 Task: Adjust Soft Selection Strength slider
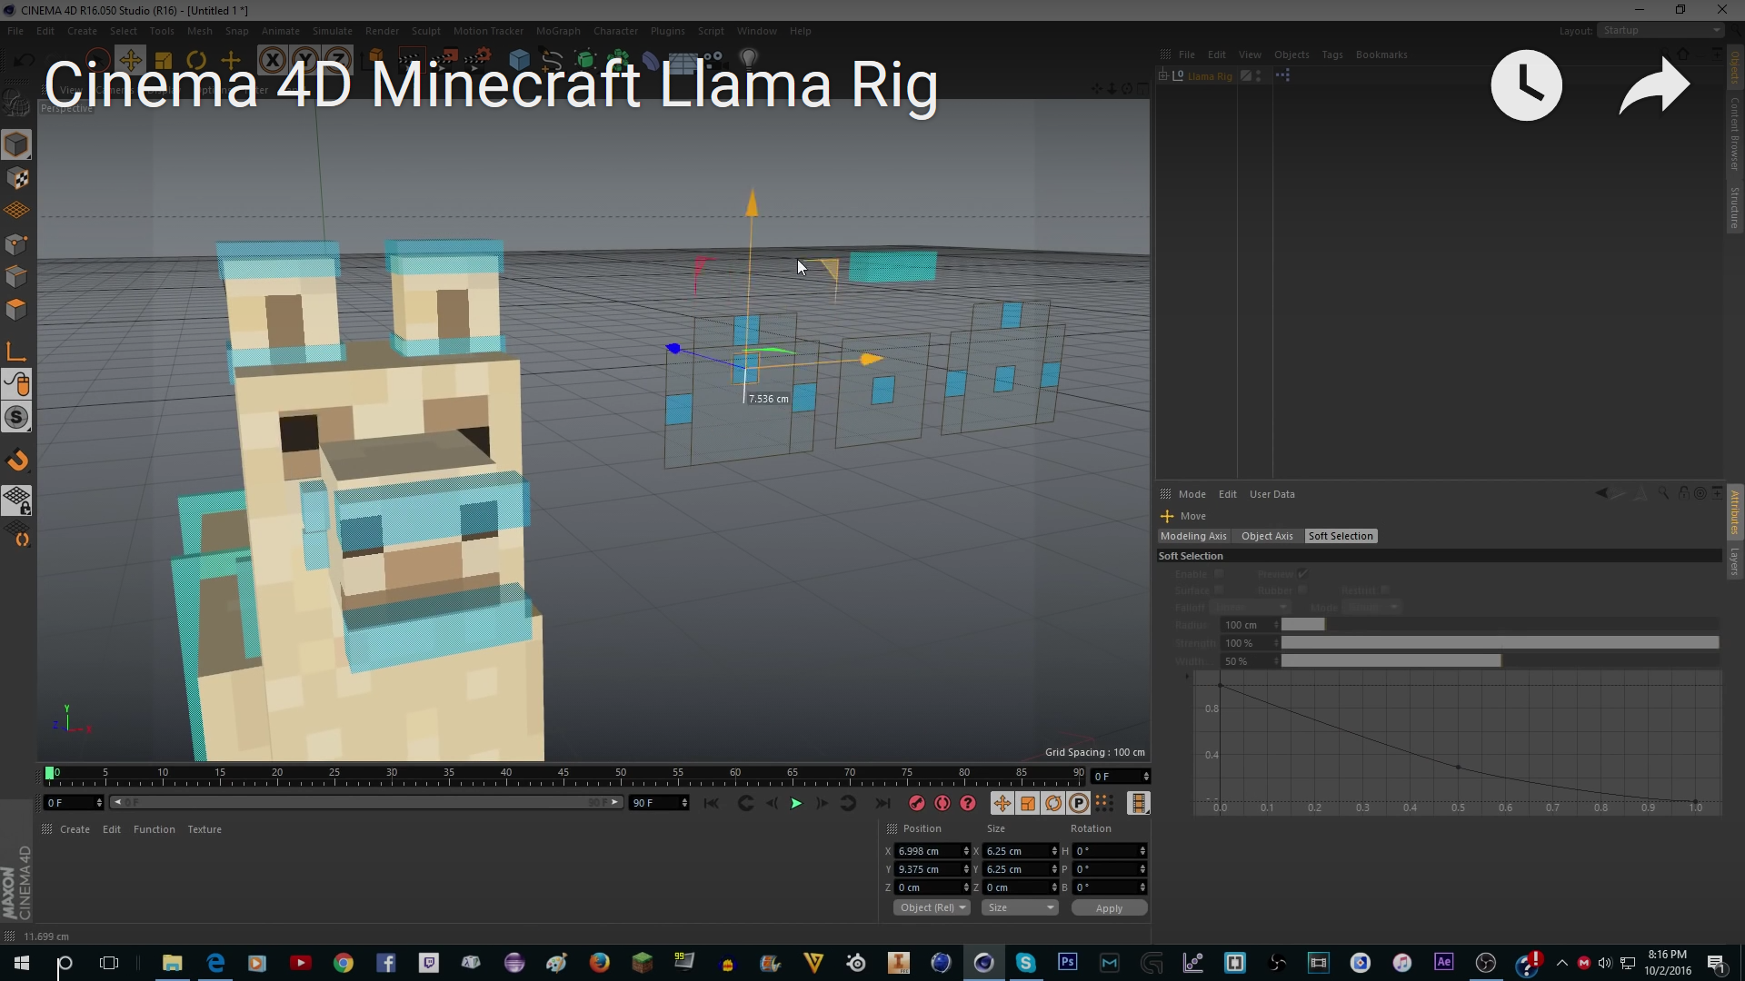coord(1500,643)
